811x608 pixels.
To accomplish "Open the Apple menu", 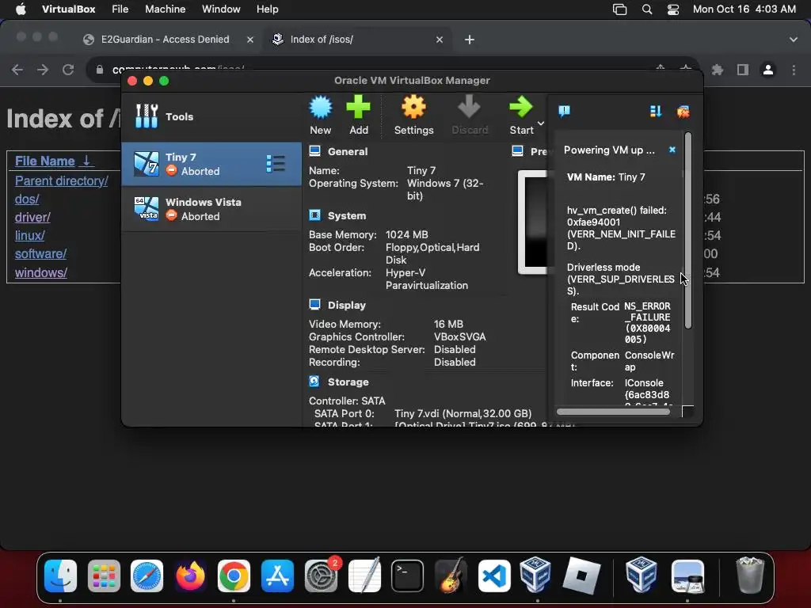I will 21,9.
